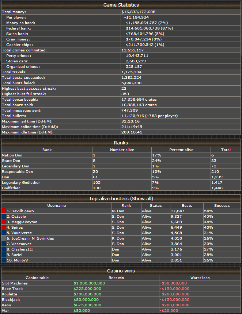Click the Casino table column header

click(x=37, y=278)
